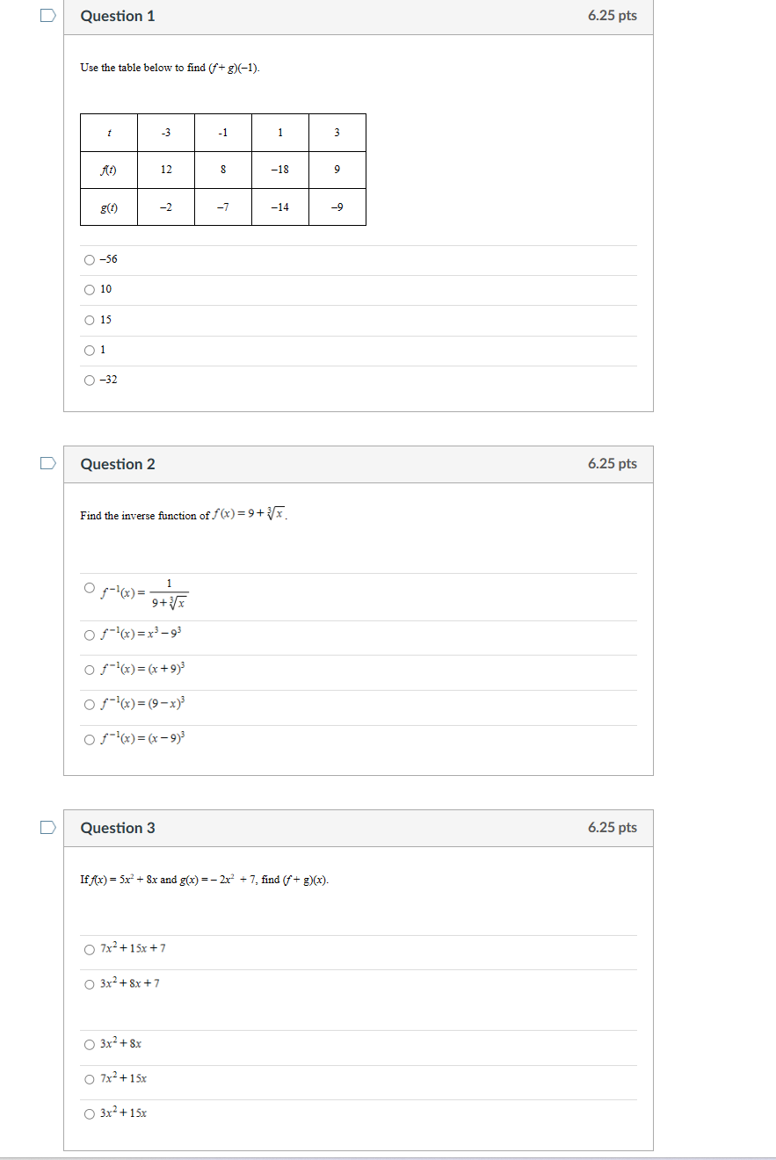Select answer 7x² + 15x + 7
Screen dimensions: 776x1160
pyautogui.click(x=89, y=949)
